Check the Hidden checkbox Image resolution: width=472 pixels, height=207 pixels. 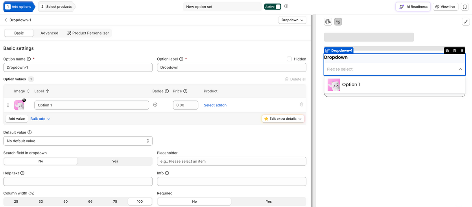[289, 59]
